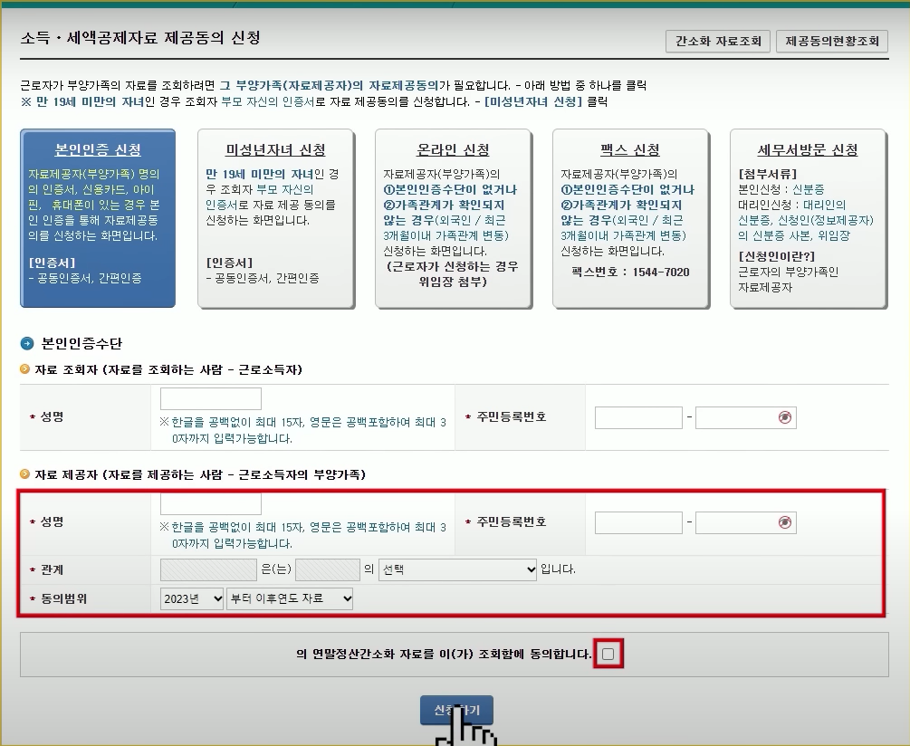This screenshot has height=746, width=910.
Task: Click 자료 제공자 주민등록번호 back field
Action: (x=746, y=522)
